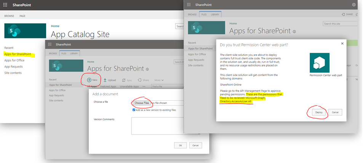
Task: Click SharePoint logo in middle Apps for SharePoint window
Action: pyautogui.click(x=66, y=66)
